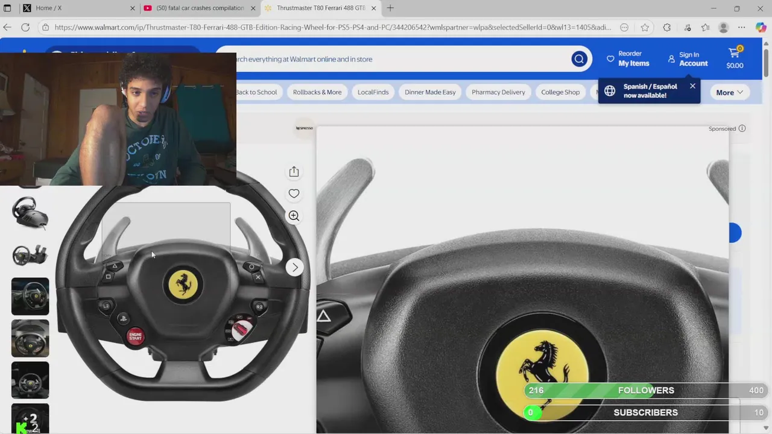This screenshot has width=772, height=434.
Task: Open tab actions menu icon
Action: click(x=7, y=8)
